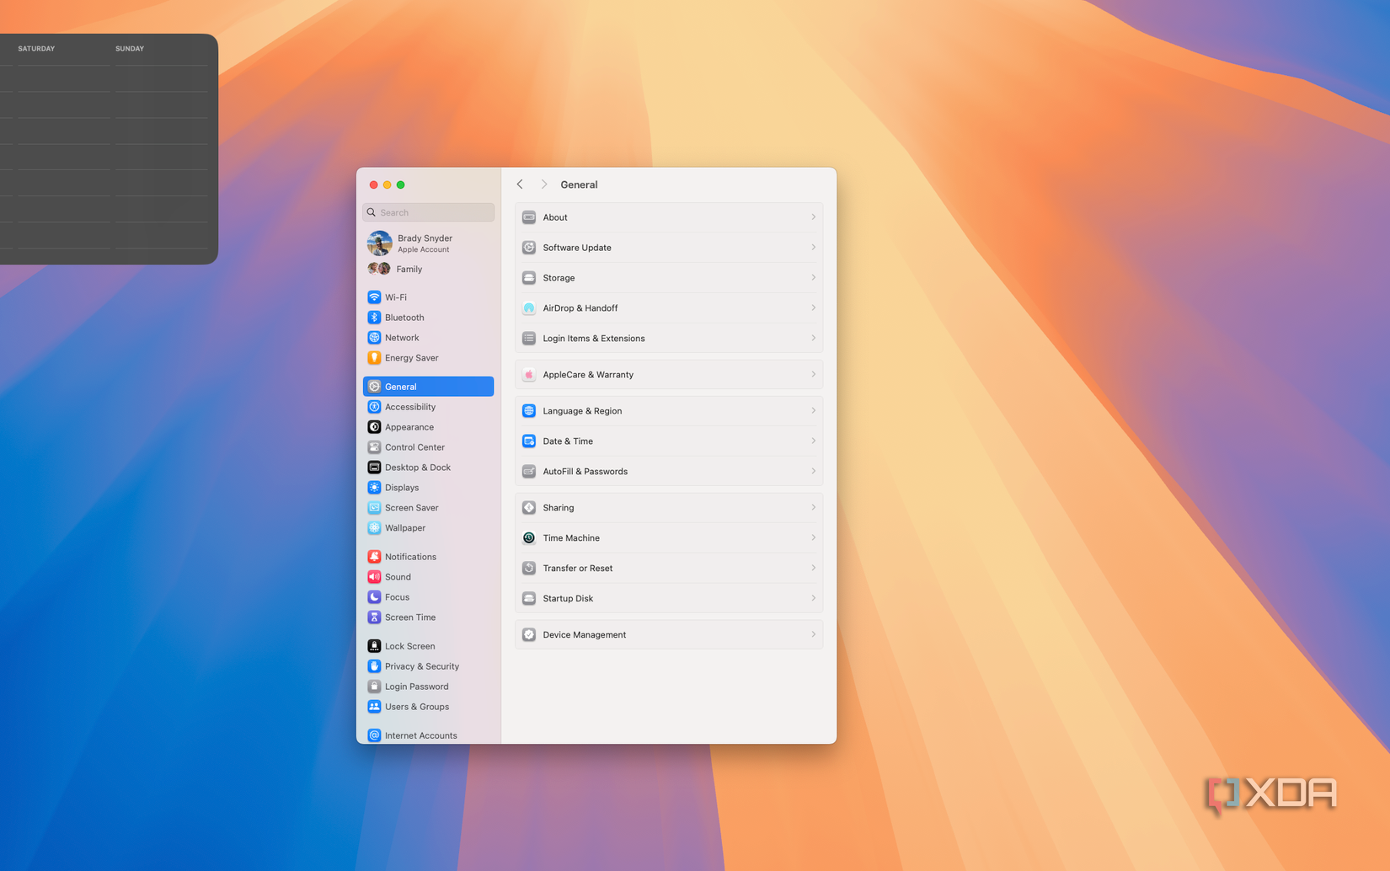1390x871 pixels.
Task: Click the Users & Groups icon
Action: point(374,707)
